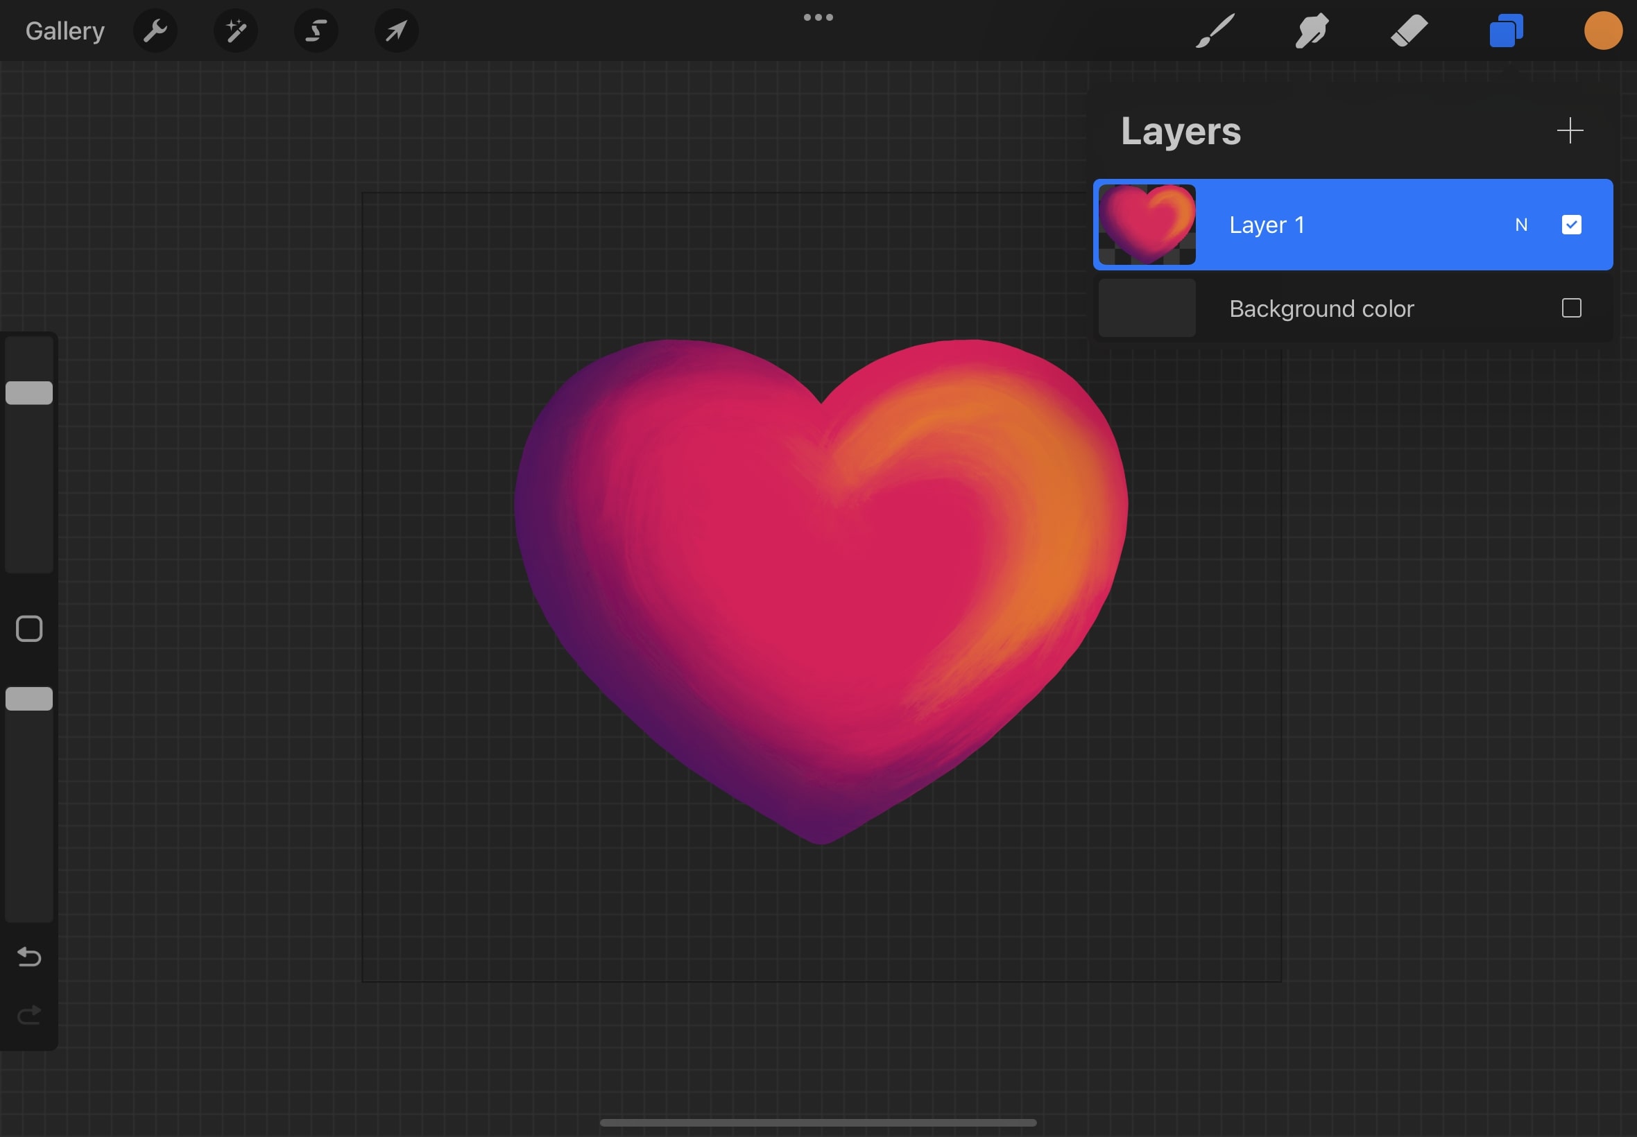1637x1137 pixels.
Task: Tap the Undo arrow in the sidebar
Action: 29,957
